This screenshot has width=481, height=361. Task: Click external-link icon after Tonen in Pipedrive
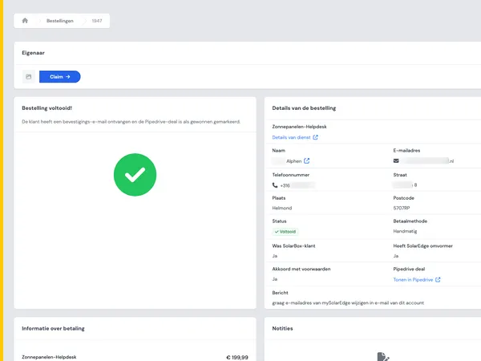point(438,280)
